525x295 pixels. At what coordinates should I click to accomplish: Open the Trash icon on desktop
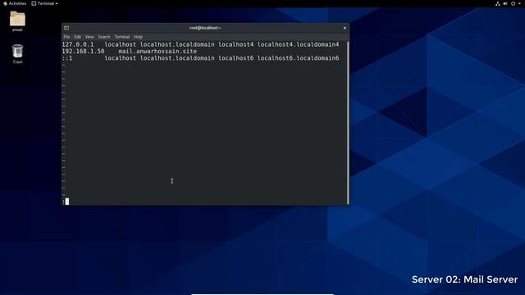[17, 53]
